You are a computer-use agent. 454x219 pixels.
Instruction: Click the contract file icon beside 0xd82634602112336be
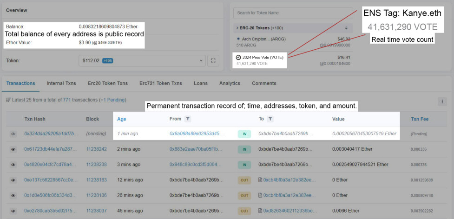tap(260, 211)
